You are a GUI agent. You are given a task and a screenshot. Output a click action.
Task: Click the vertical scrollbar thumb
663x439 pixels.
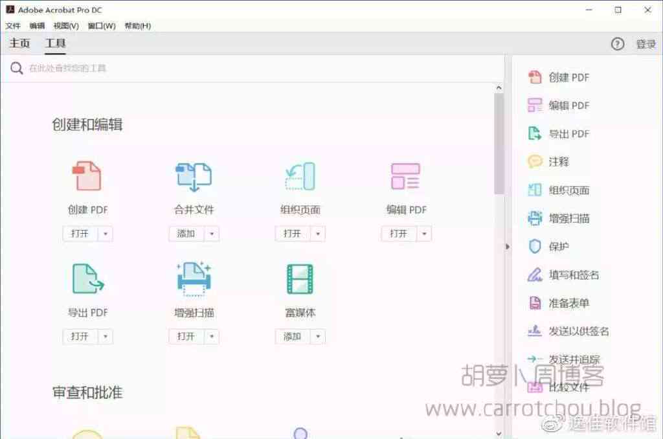click(499, 144)
